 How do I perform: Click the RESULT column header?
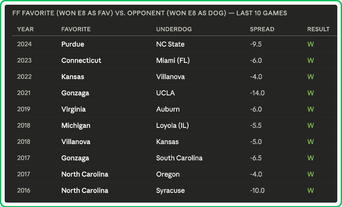click(318, 30)
